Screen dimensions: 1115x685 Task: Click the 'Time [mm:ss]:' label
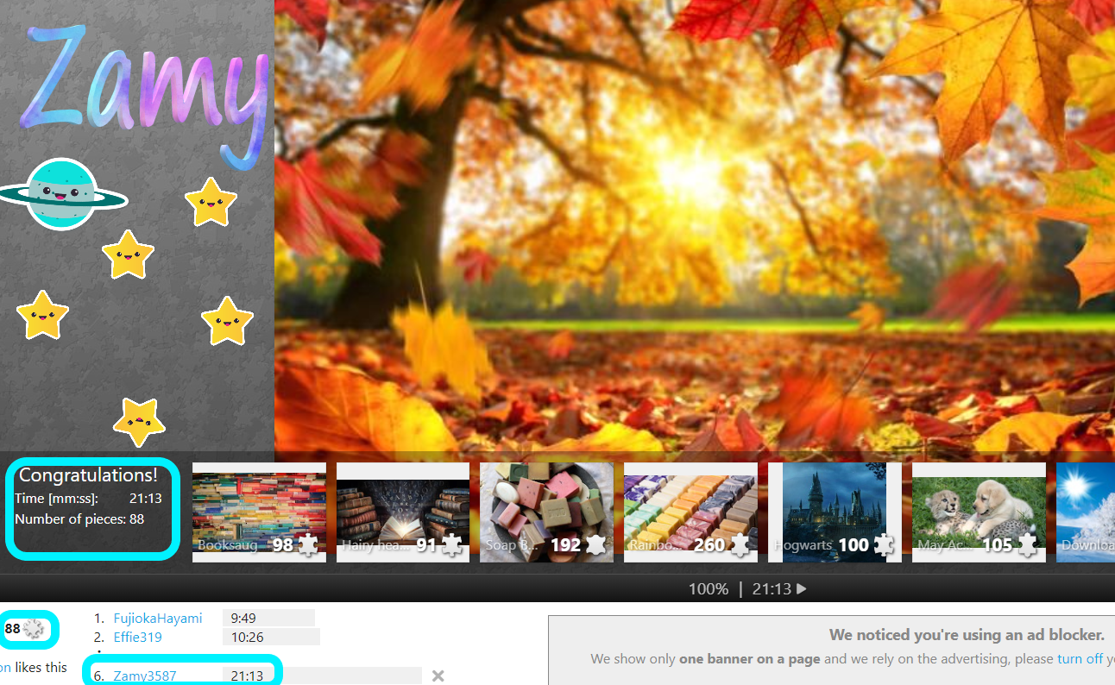pyautogui.click(x=56, y=499)
